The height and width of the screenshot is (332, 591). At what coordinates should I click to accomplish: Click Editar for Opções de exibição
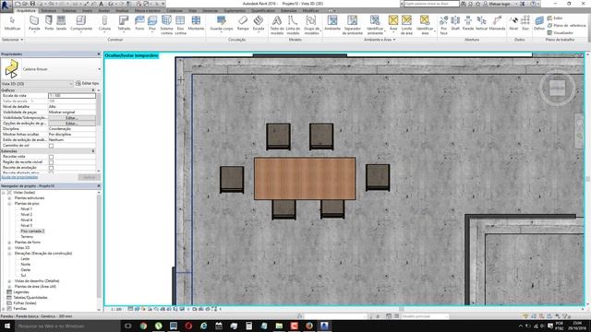(x=72, y=124)
